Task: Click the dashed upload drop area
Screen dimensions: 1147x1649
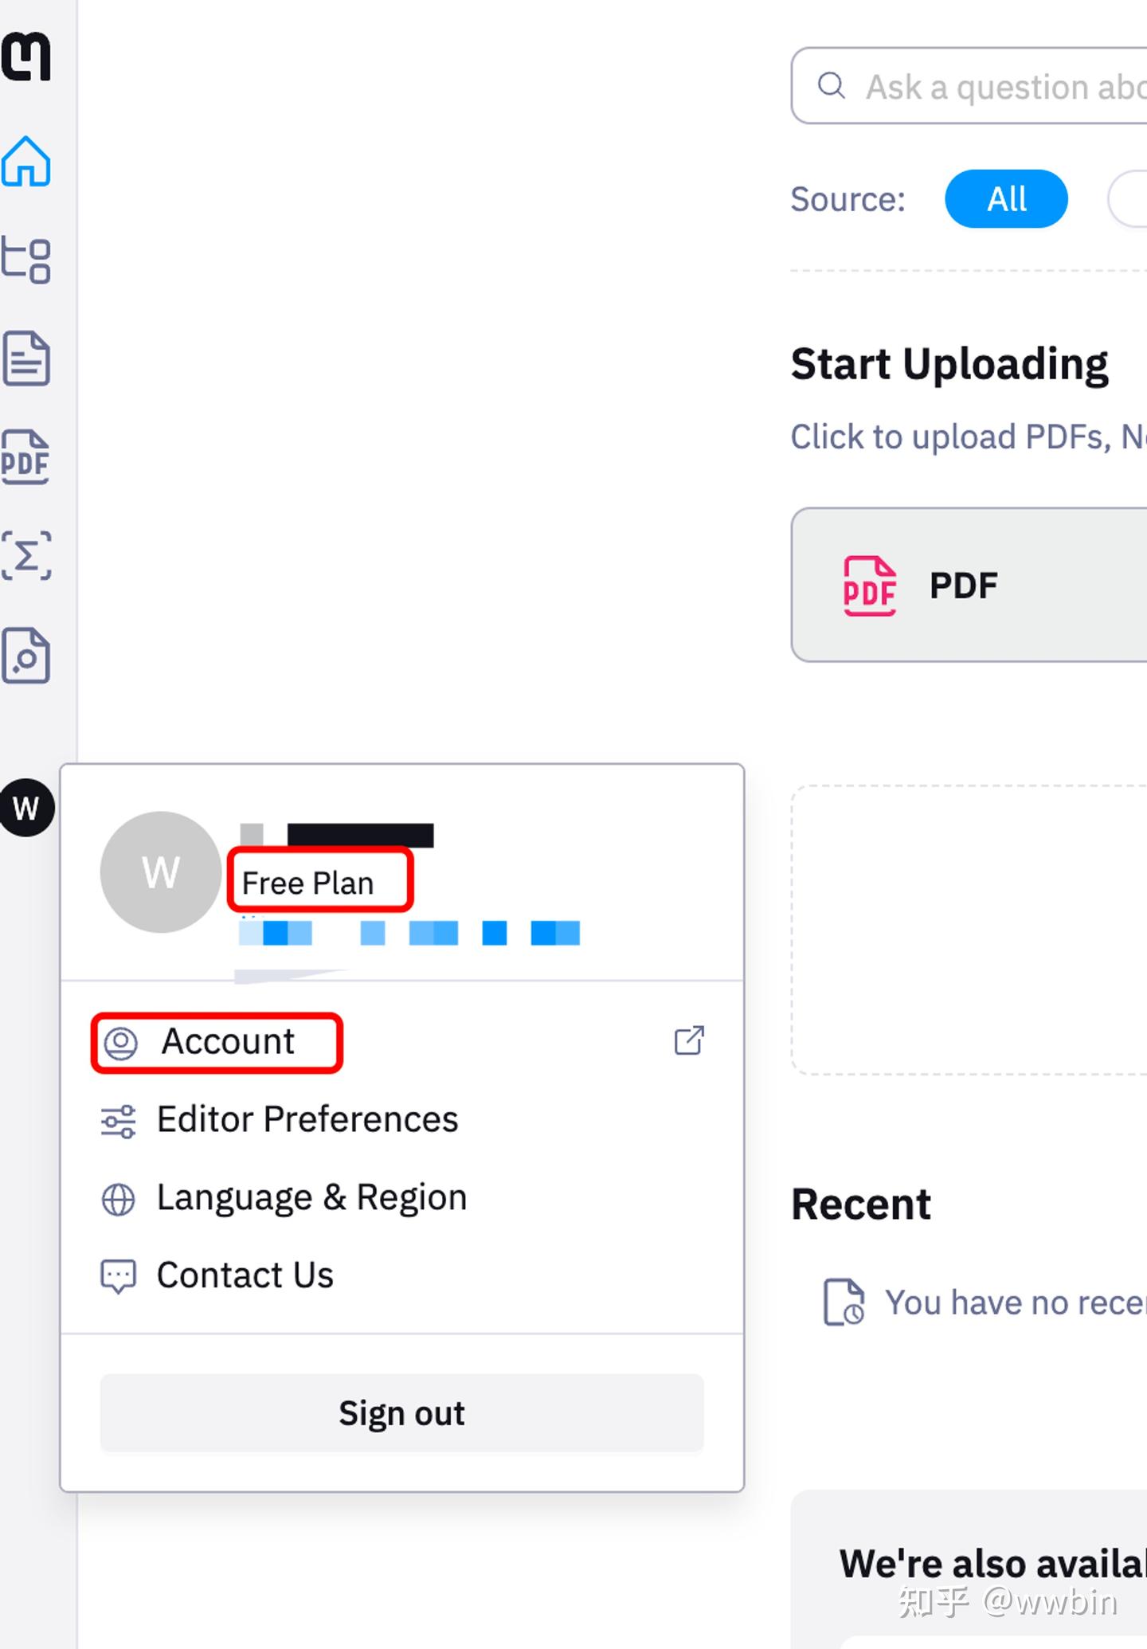Action: pyautogui.click(x=969, y=930)
